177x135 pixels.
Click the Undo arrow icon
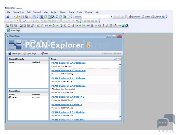[49, 21]
